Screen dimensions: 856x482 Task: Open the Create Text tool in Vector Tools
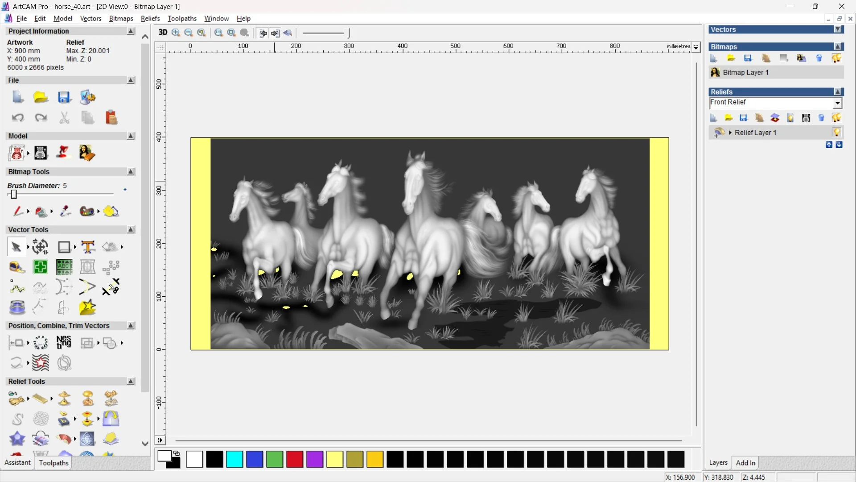point(88,247)
